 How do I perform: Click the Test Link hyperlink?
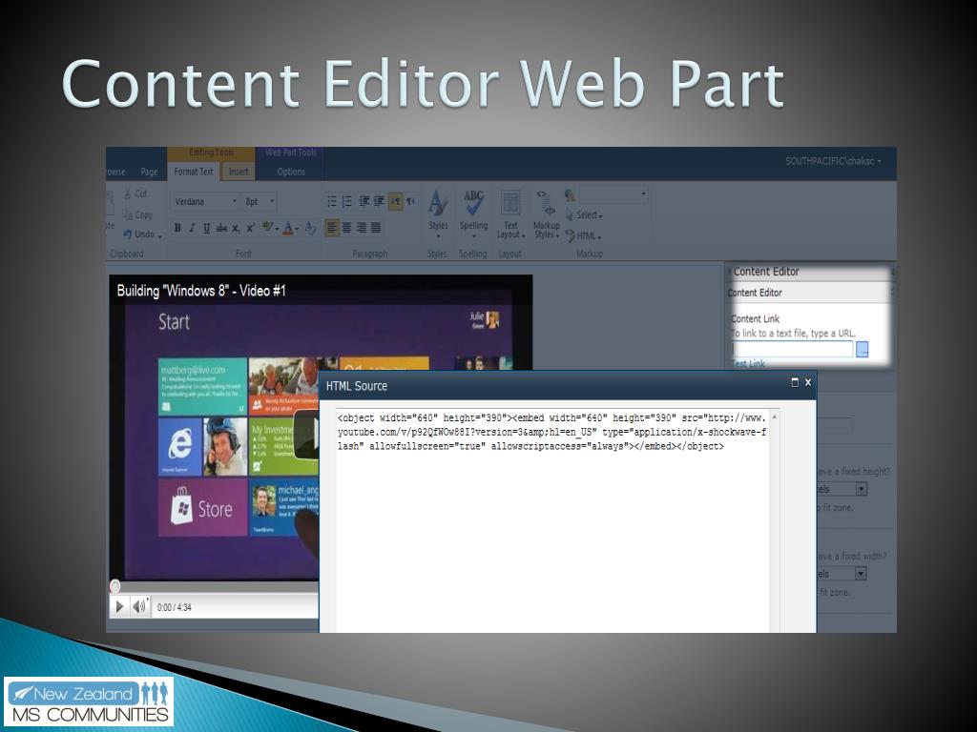pyautogui.click(x=748, y=364)
